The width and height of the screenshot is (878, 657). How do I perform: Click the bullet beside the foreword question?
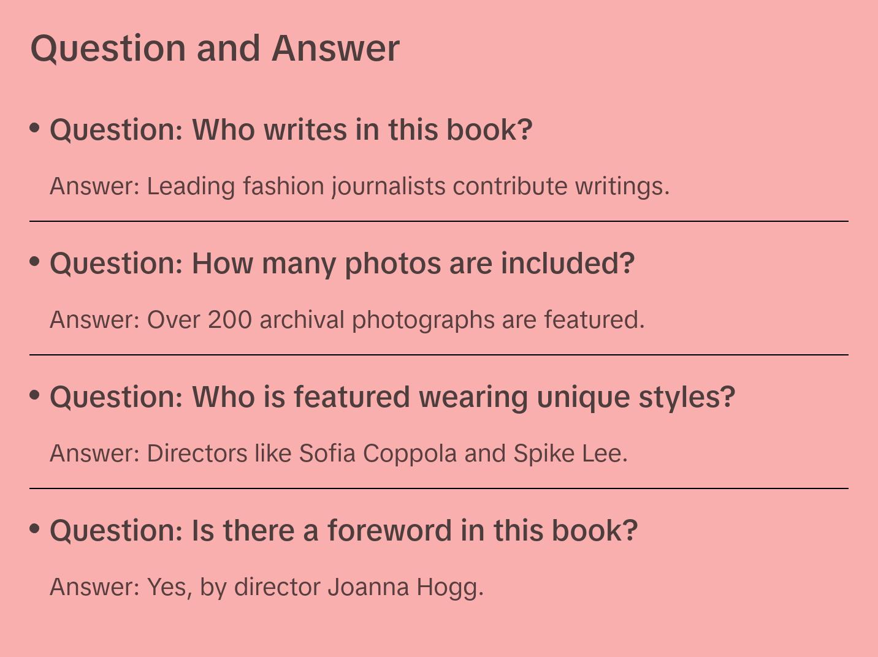[x=35, y=529]
